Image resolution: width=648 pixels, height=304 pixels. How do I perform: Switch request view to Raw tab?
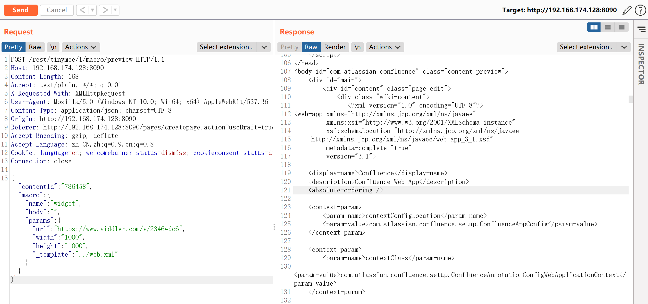point(35,47)
